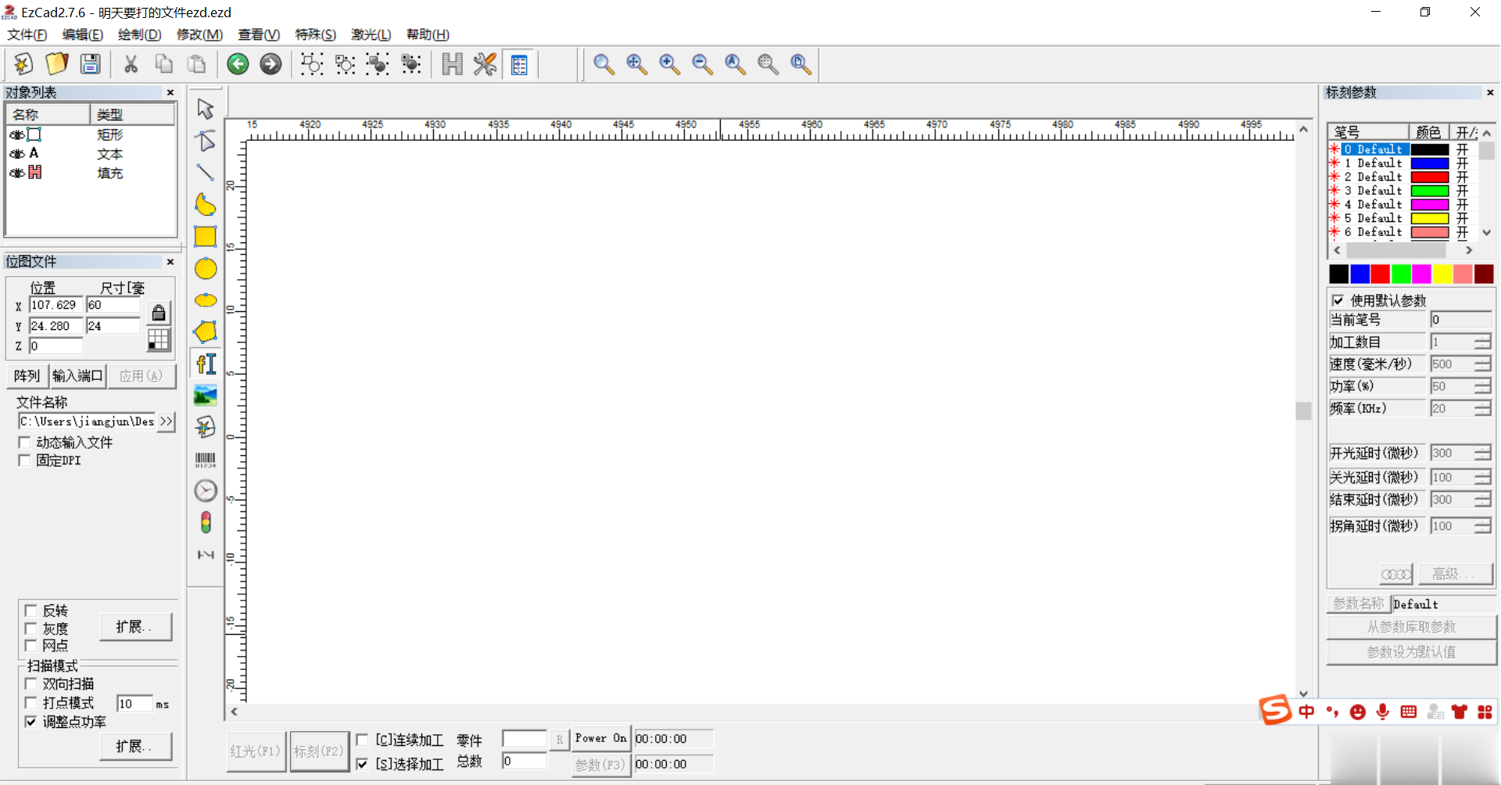1501x785 pixels.
Task: Click the 输入端口 button
Action: coord(77,376)
